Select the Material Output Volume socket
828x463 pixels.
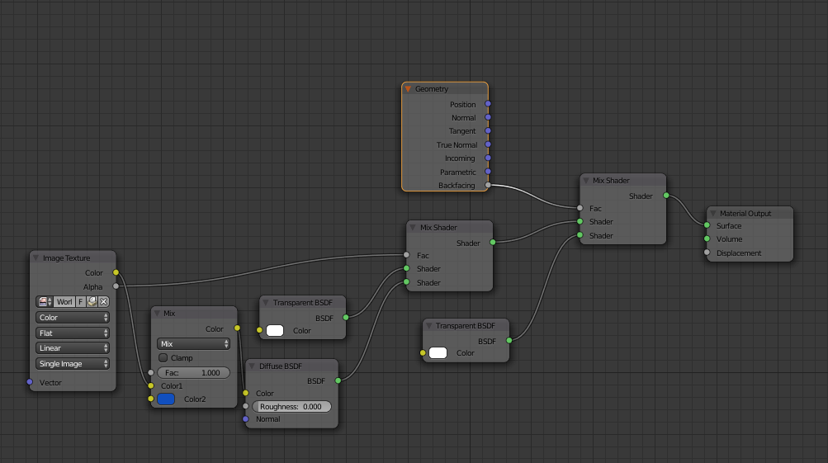click(707, 239)
